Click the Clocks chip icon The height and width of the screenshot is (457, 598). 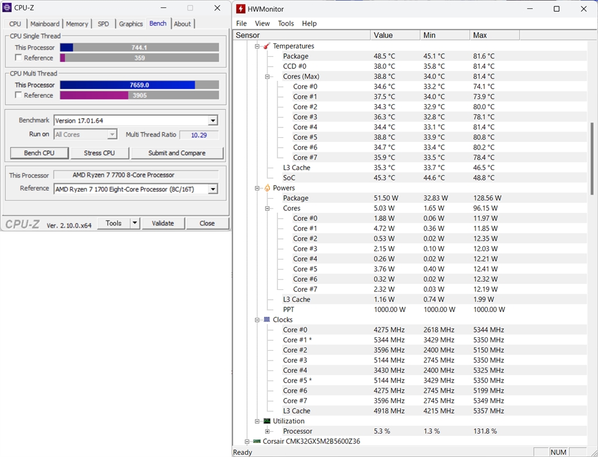[x=267, y=320]
